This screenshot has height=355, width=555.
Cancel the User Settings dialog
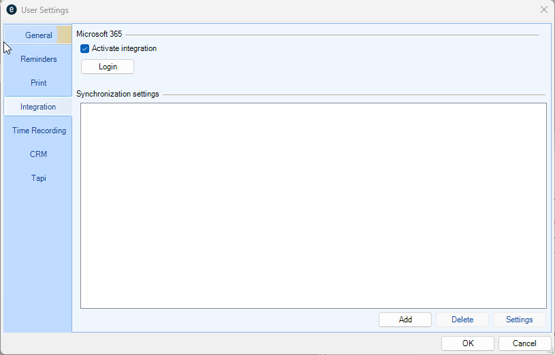pyautogui.click(x=524, y=343)
